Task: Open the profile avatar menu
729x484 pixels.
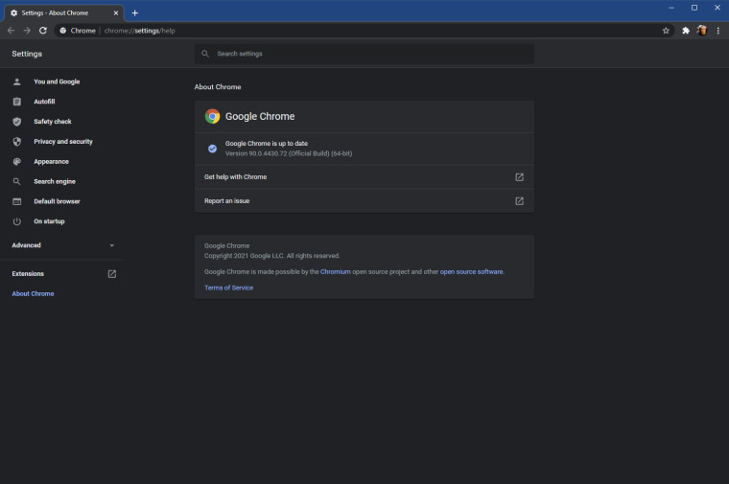Action: (x=701, y=31)
